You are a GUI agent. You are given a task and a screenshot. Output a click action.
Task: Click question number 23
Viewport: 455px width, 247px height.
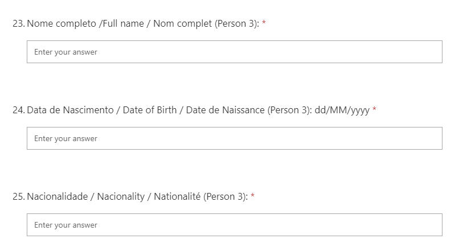18,23
